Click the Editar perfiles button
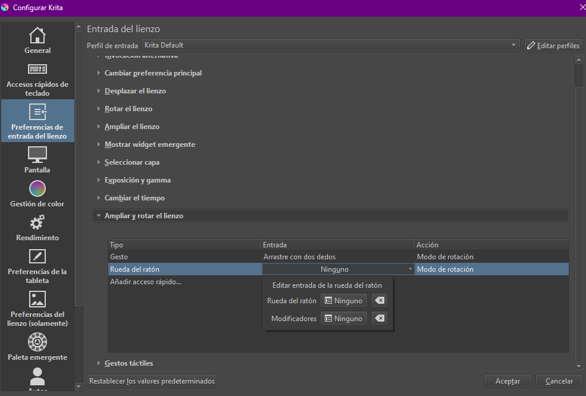Viewport: 586px width, 396px height. tap(553, 45)
